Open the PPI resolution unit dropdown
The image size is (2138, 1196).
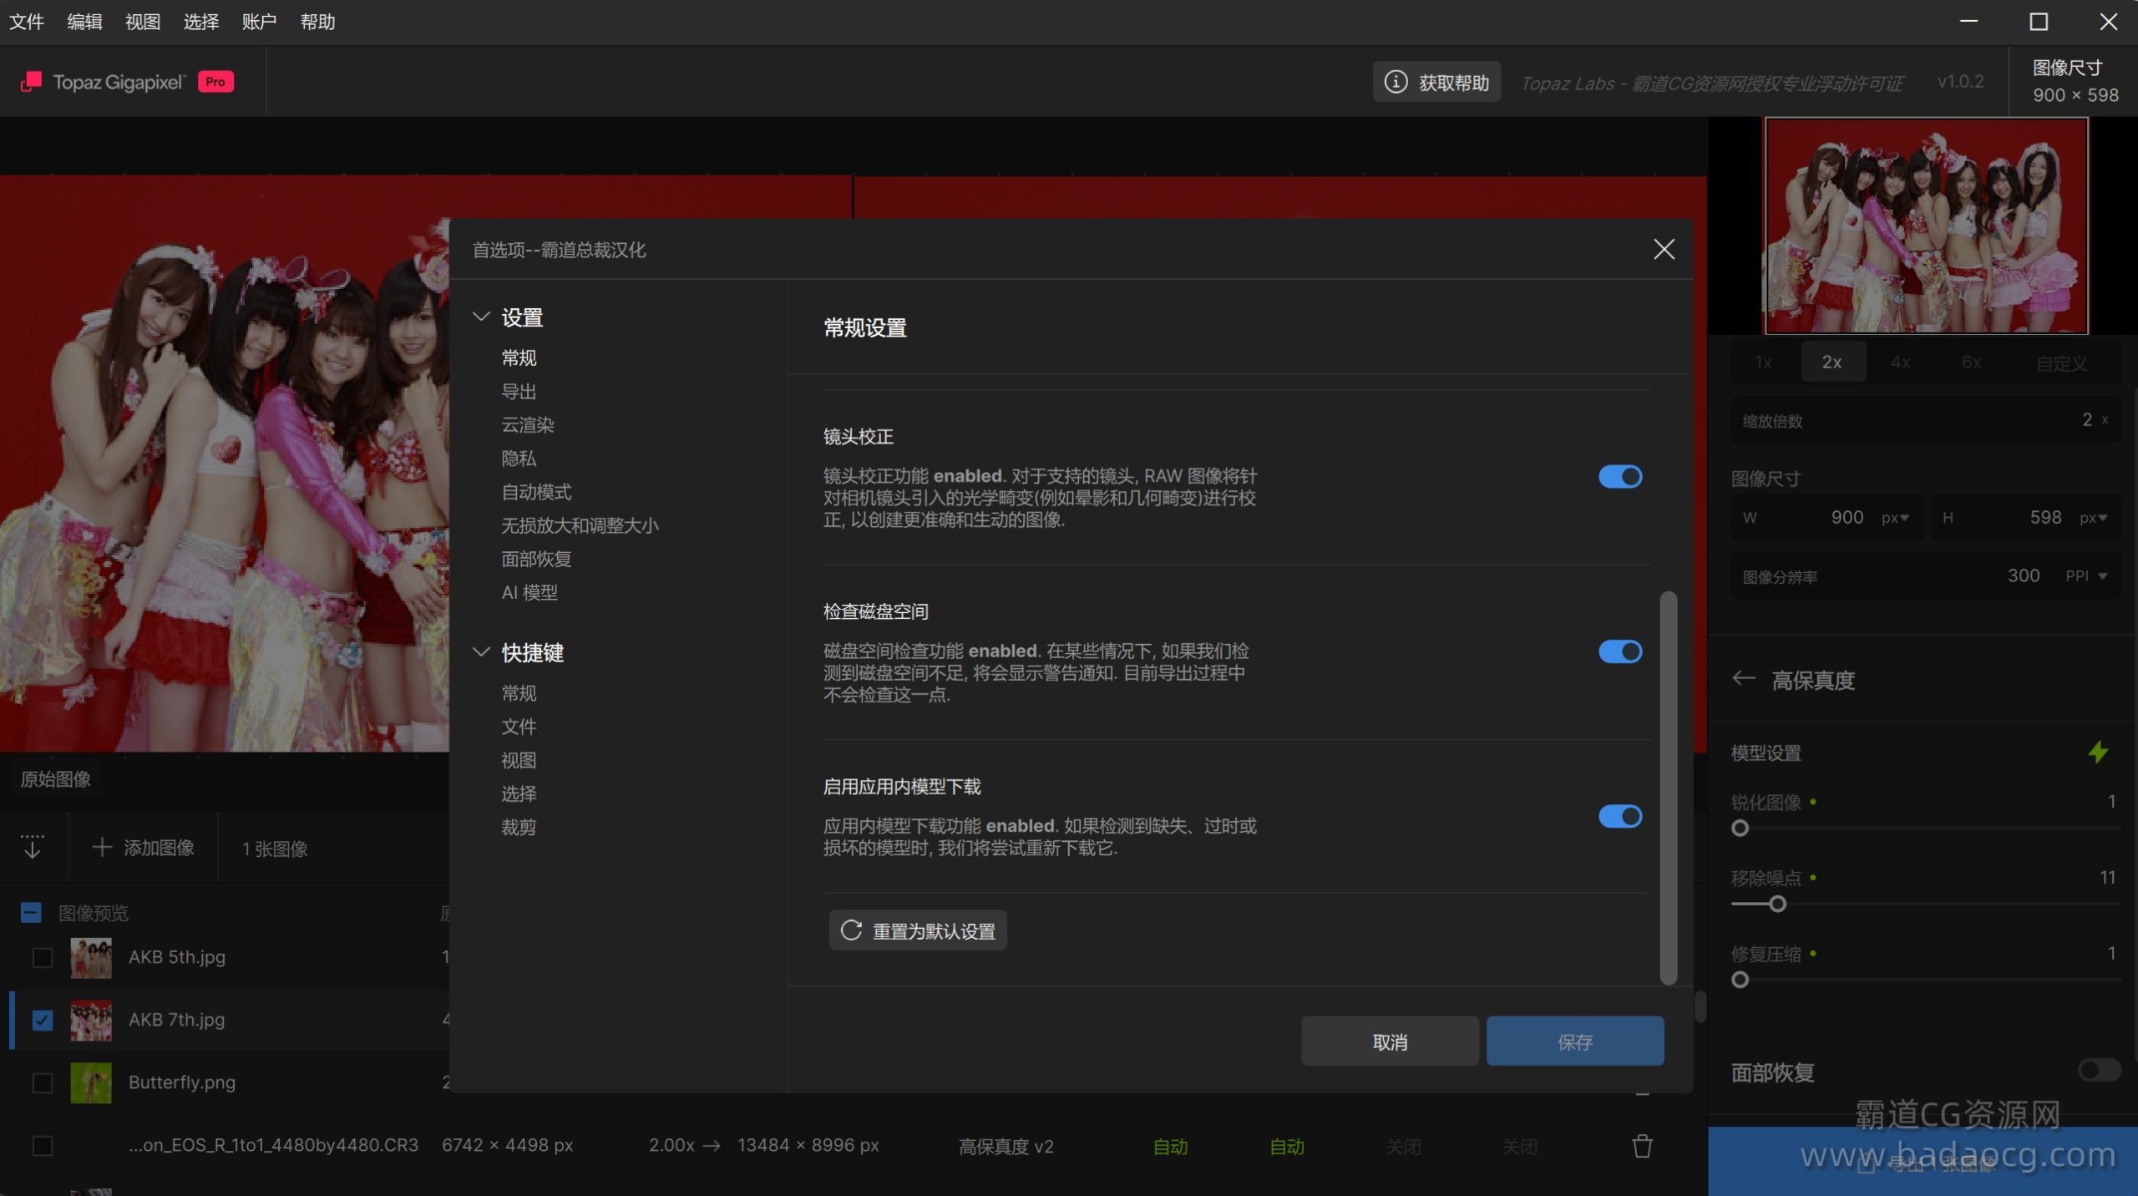point(2087,575)
